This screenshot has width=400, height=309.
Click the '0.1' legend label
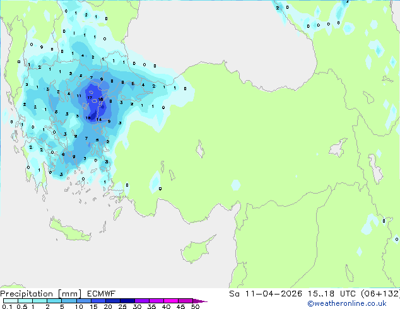7,306
